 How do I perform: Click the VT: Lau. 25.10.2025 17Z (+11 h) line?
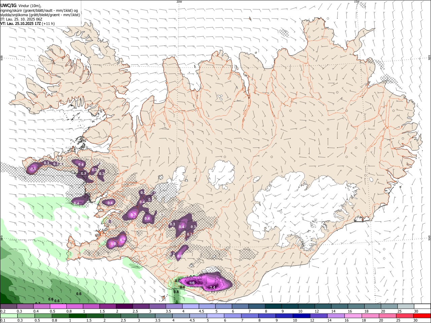click(x=28, y=24)
